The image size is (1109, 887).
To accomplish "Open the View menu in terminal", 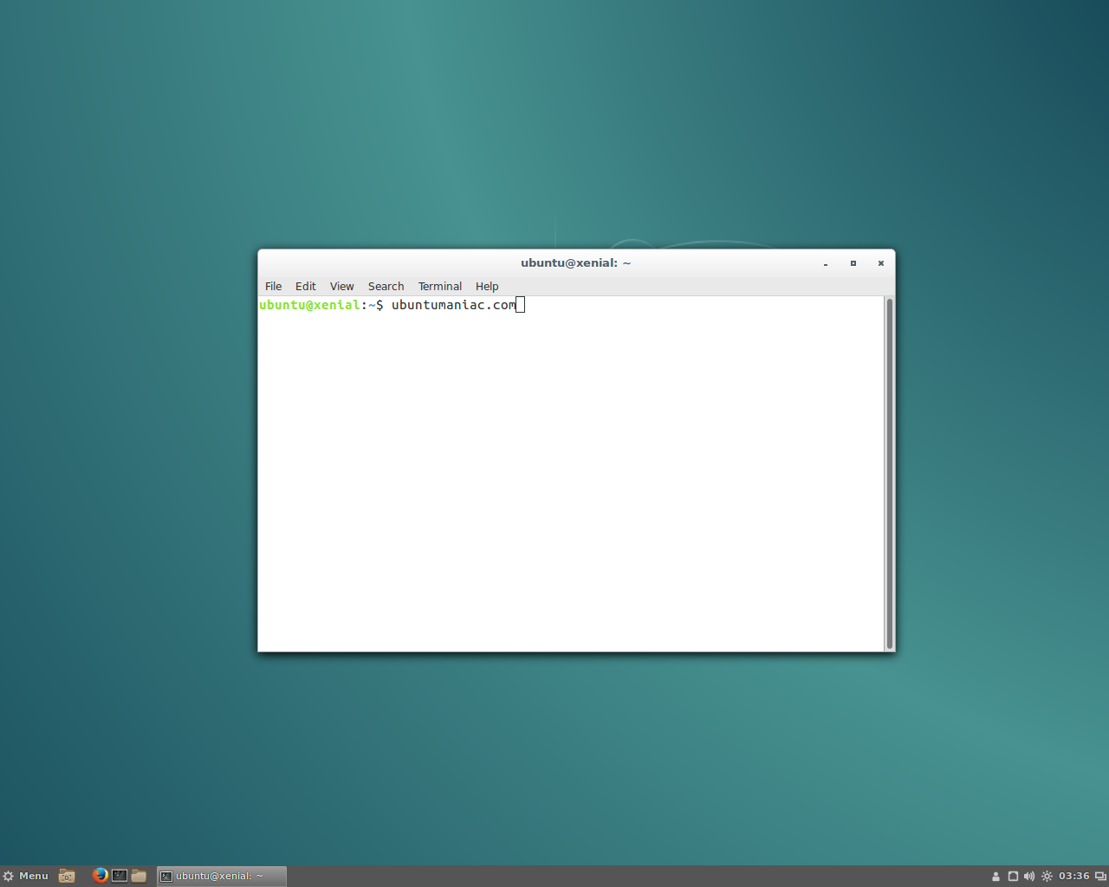I will click(341, 286).
